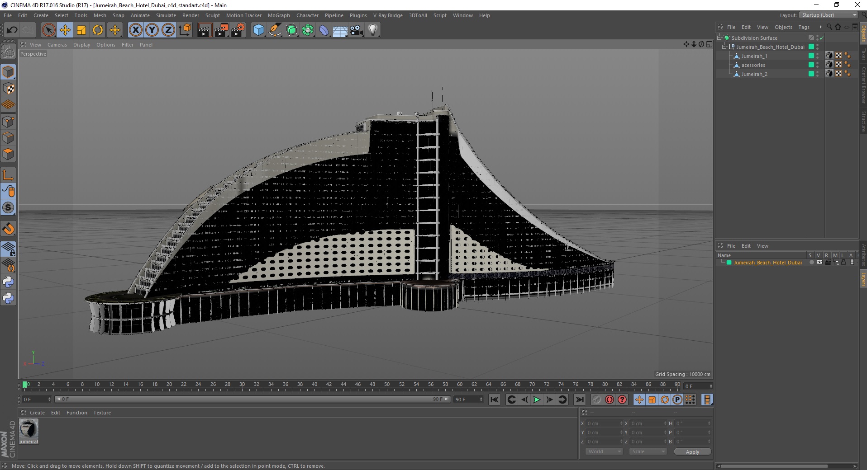The width and height of the screenshot is (867, 470).
Task: Open viewport Display menu
Action: 82,45
